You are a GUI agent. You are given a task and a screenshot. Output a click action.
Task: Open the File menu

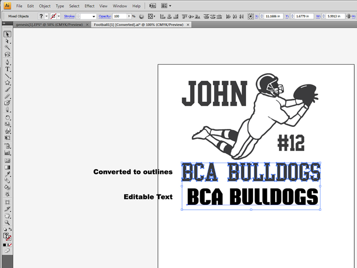click(x=19, y=6)
